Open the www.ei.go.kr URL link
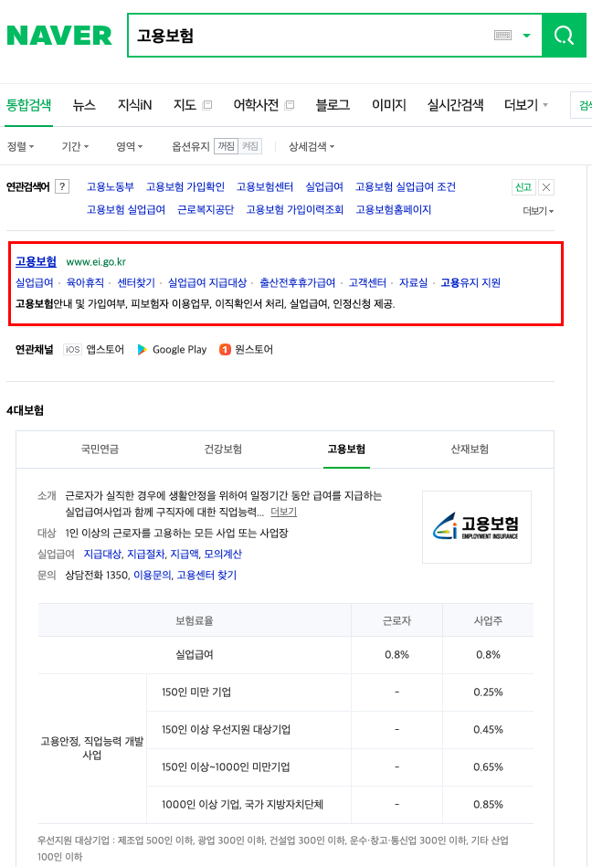The image size is (592, 867). (96, 261)
